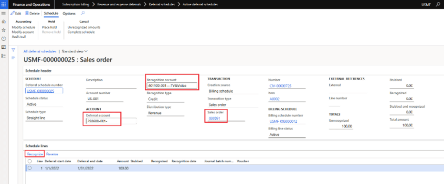The height and width of the screenshot is (184, 444).
Task: Switch to the Options tab
Action: (x=69, y=13)
